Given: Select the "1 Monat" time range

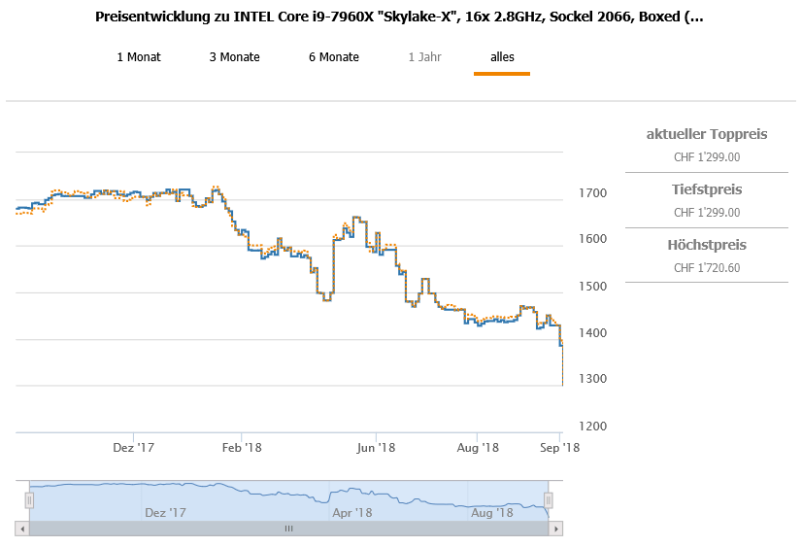Looking at the screenshot, I should [x=139, y=57].
